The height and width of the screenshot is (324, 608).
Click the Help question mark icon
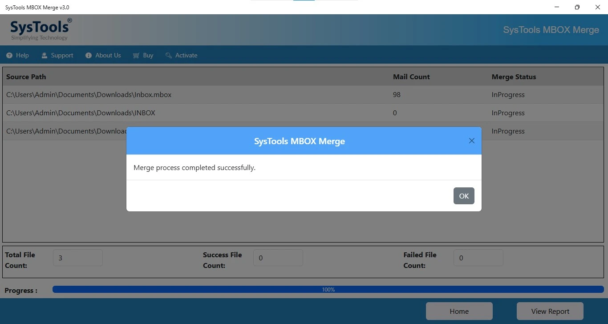pyautogui.click(x=9, y=56)
